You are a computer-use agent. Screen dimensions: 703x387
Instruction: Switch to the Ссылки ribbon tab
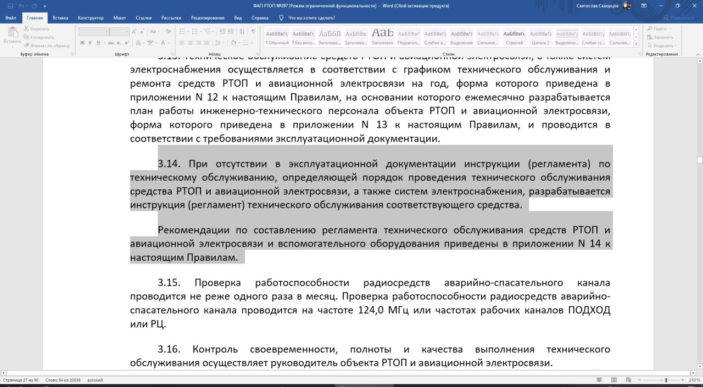(144, 18)
